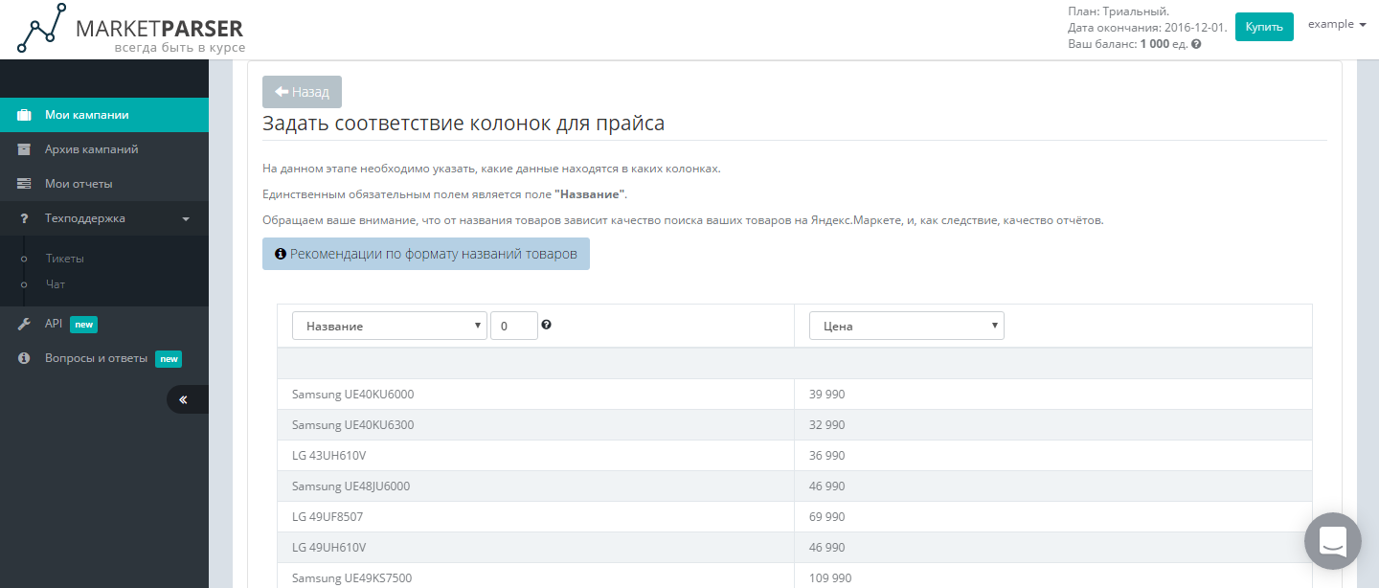
Task: Open the Цена column dropdown
Action: [x=906, y=325]
